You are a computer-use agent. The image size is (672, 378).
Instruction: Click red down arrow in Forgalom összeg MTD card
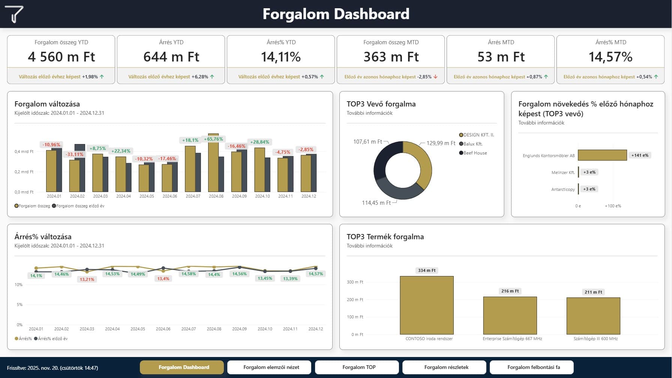pyautogui.click(x=435, y=76)
